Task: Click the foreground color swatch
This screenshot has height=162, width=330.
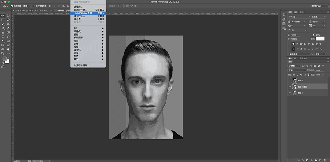Action: pyautogui.click(x=4, y=59)
